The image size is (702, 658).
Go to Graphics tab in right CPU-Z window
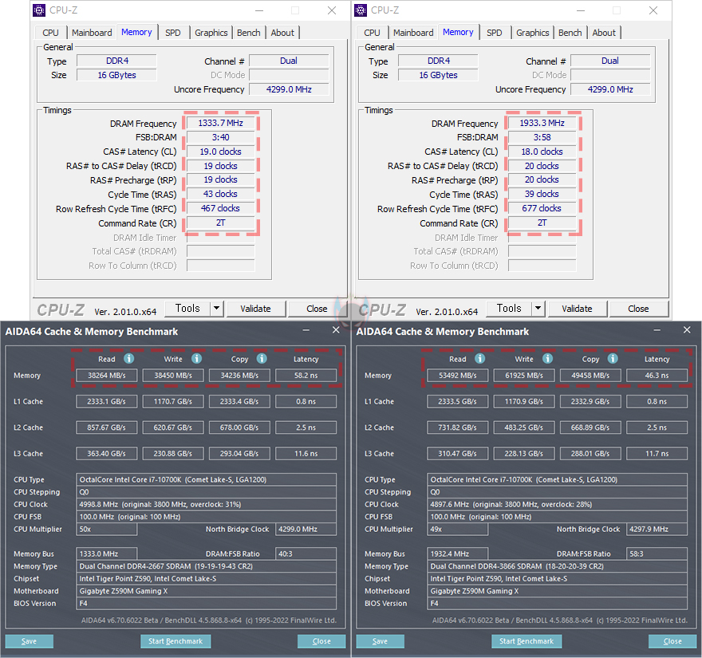pos(532,33)
